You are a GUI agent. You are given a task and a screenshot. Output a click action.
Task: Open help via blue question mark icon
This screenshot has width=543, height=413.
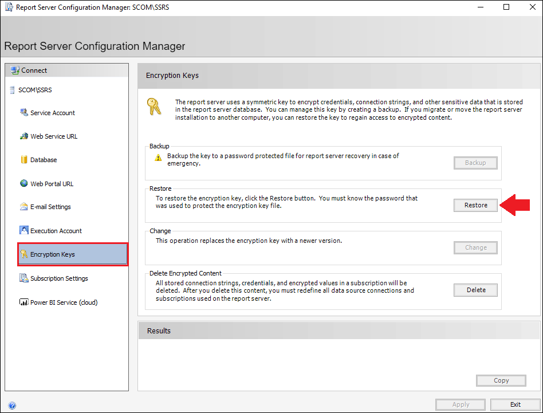point(12,406)
